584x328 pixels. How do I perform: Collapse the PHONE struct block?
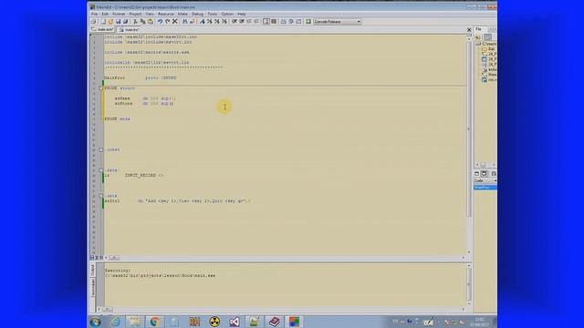pyautogui.click(x=101, y=88)
